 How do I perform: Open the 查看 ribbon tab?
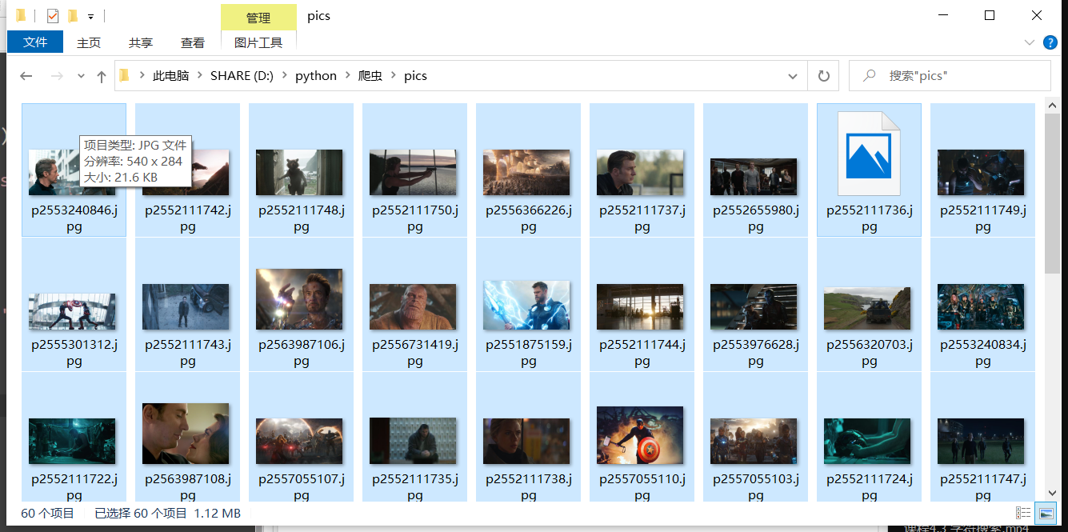[x=192, y=43]
